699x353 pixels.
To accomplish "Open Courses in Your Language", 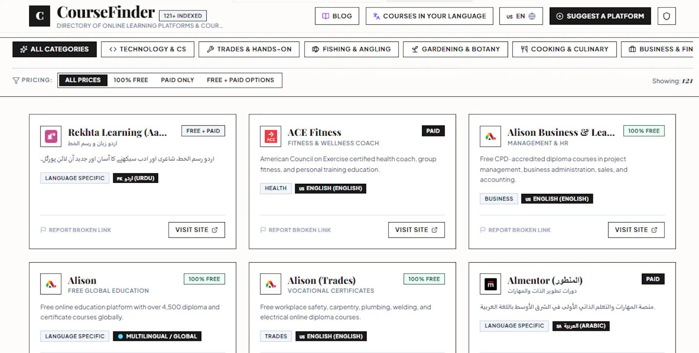I will tap(429, 16).
